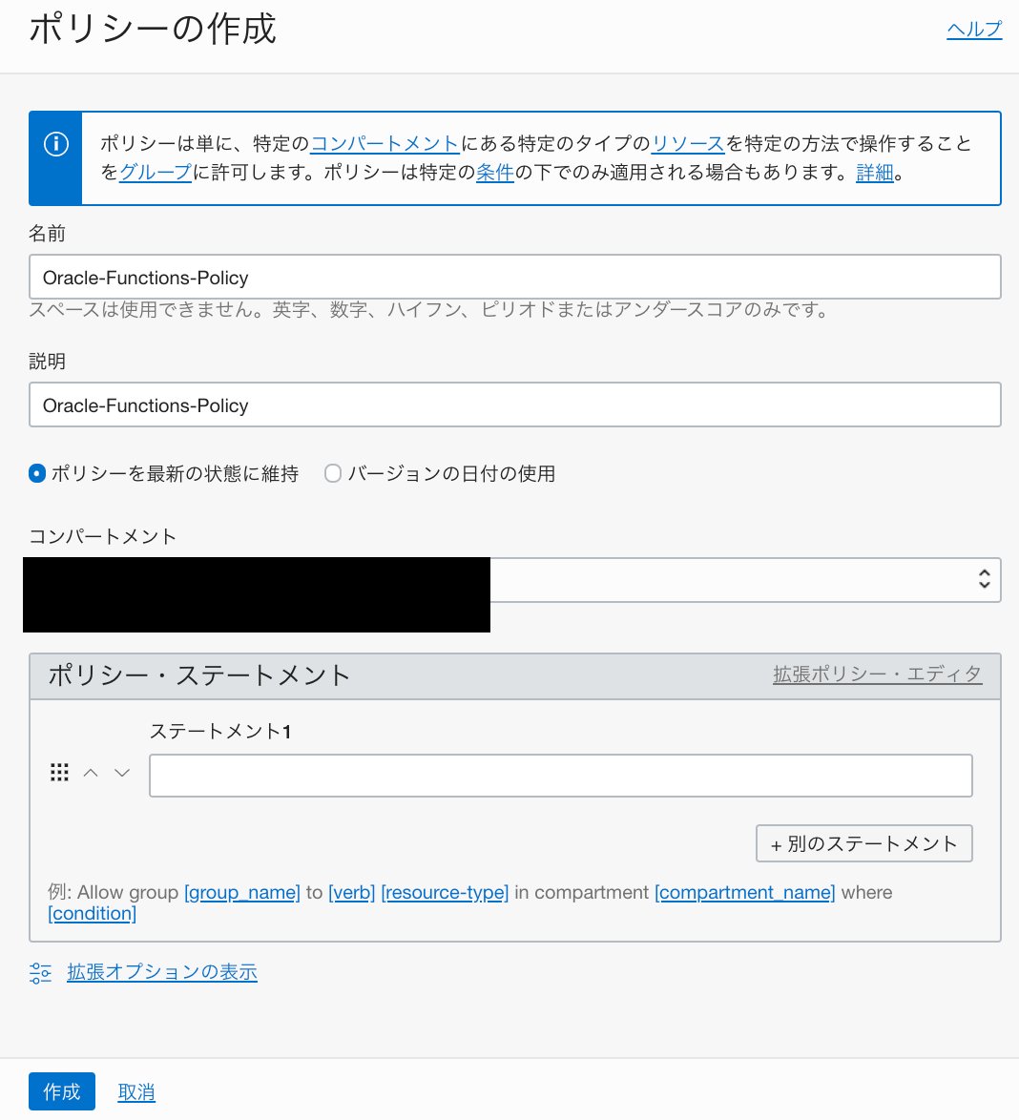Open the リソース link in the info banner

688,143
